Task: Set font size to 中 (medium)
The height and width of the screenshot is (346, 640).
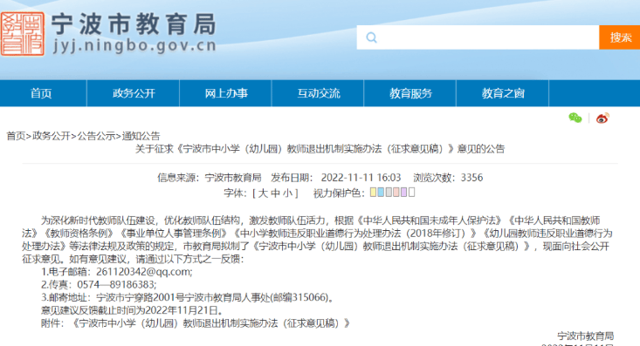Action: coord(275,193)
